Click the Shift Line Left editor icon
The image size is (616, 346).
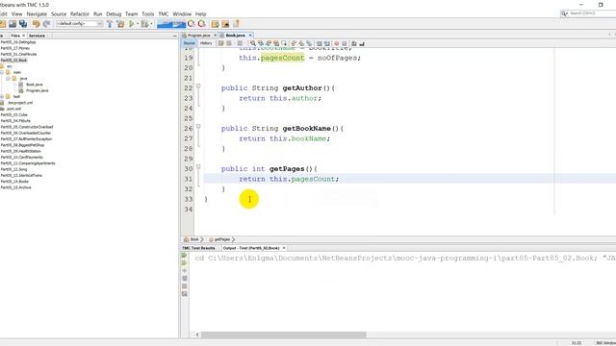(x=319, y=43)
